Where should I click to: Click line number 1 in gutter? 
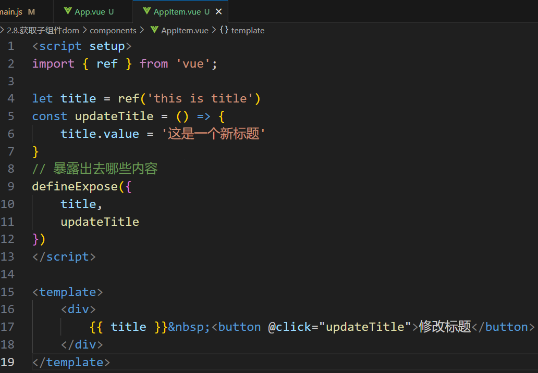point(11,46)
